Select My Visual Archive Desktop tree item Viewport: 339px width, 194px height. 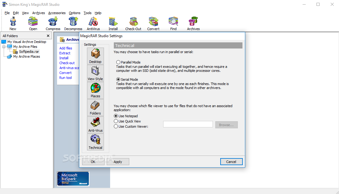click(27, 42)
